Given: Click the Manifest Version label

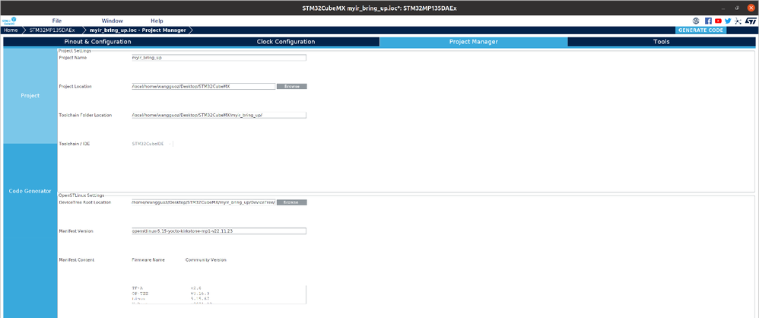Looking at the screenshot, I should 76,231.
